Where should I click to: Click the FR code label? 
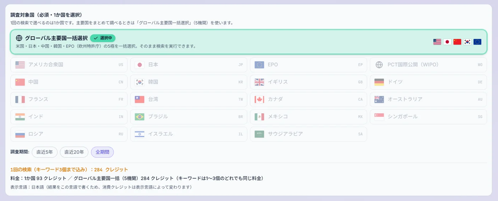pos(121,100)
